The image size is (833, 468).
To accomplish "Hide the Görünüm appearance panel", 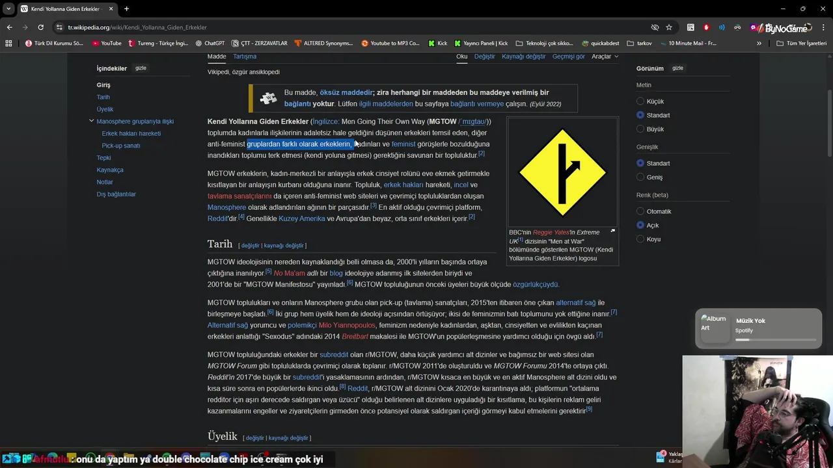I will pos(677,68).
